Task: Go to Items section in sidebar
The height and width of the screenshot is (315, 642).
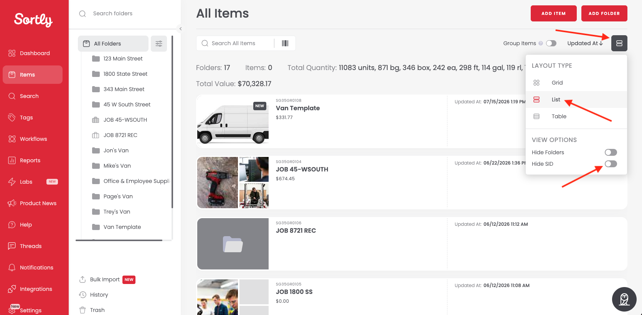Action: pos(33,75)
